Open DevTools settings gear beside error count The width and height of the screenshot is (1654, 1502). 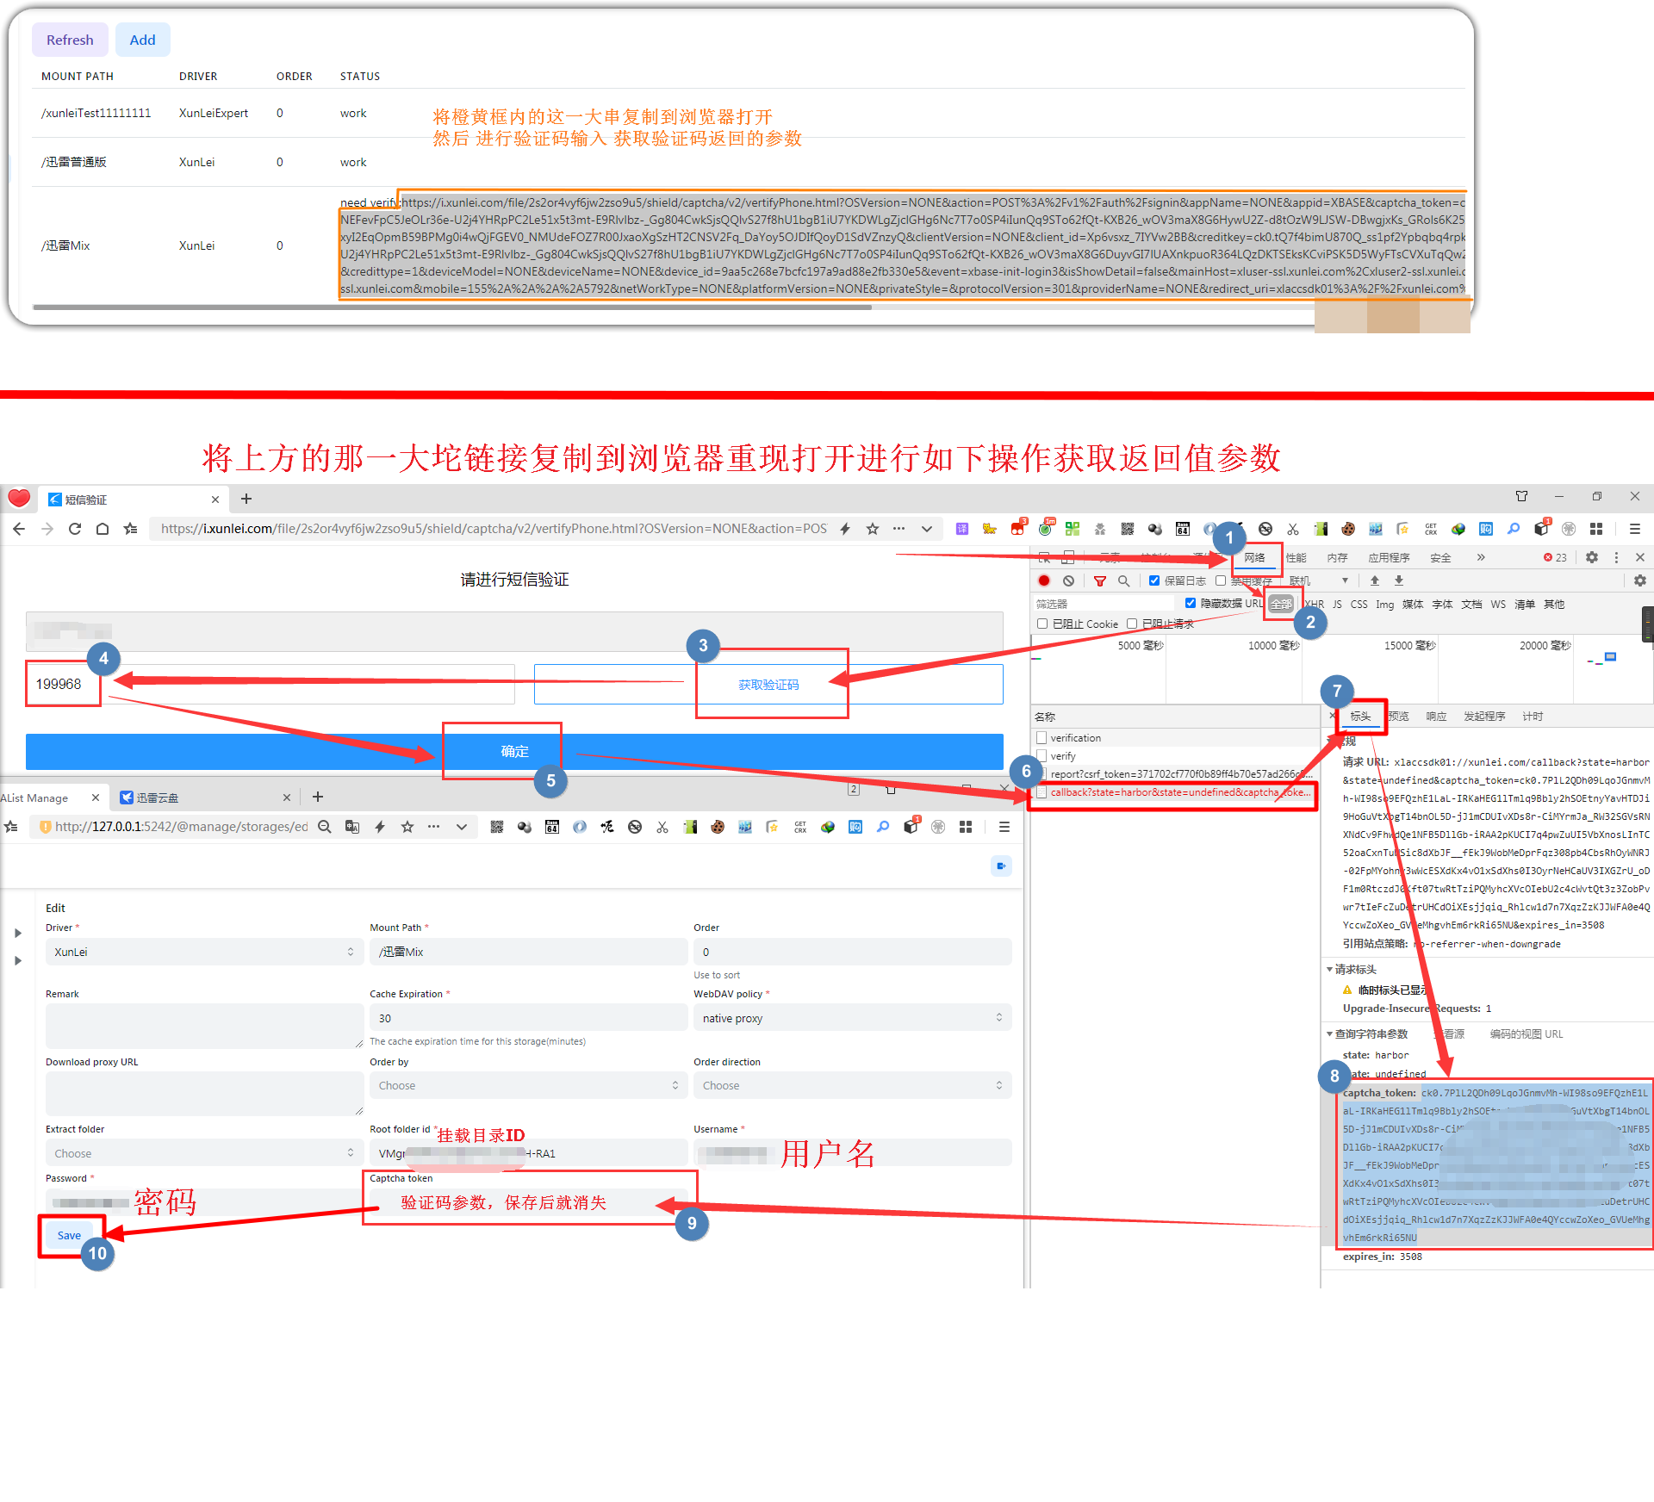[x=1592, y=557]
